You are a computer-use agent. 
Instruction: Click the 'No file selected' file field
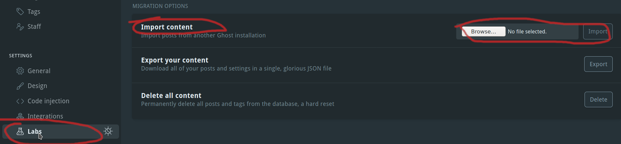pyautogui.click(x=517, y=31)
